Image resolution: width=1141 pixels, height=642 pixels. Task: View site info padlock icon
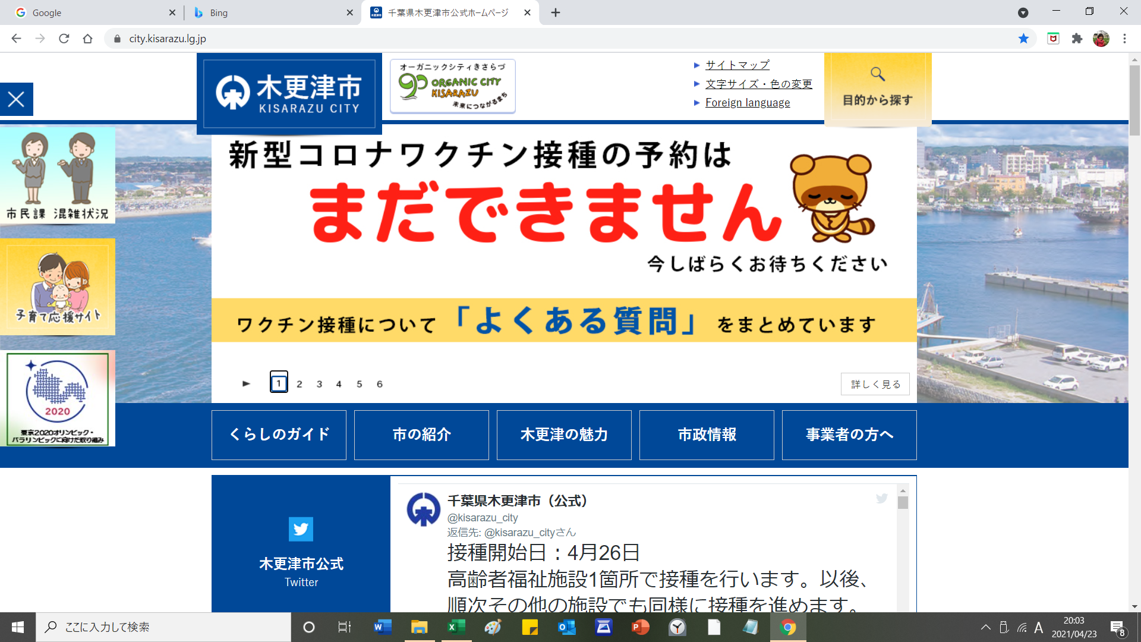click(117, 39)
